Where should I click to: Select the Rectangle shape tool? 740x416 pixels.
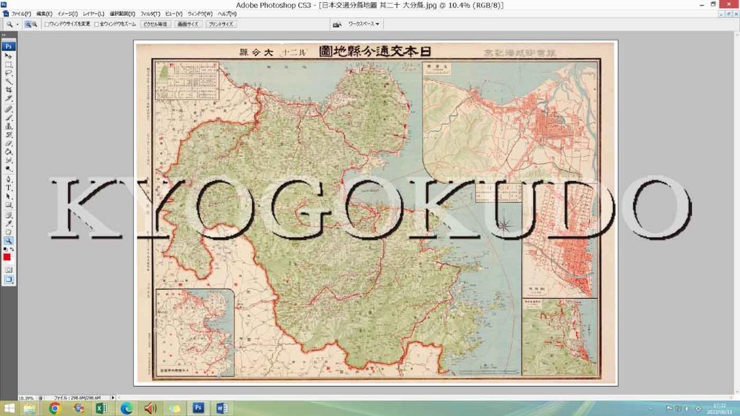click(8, 205)
